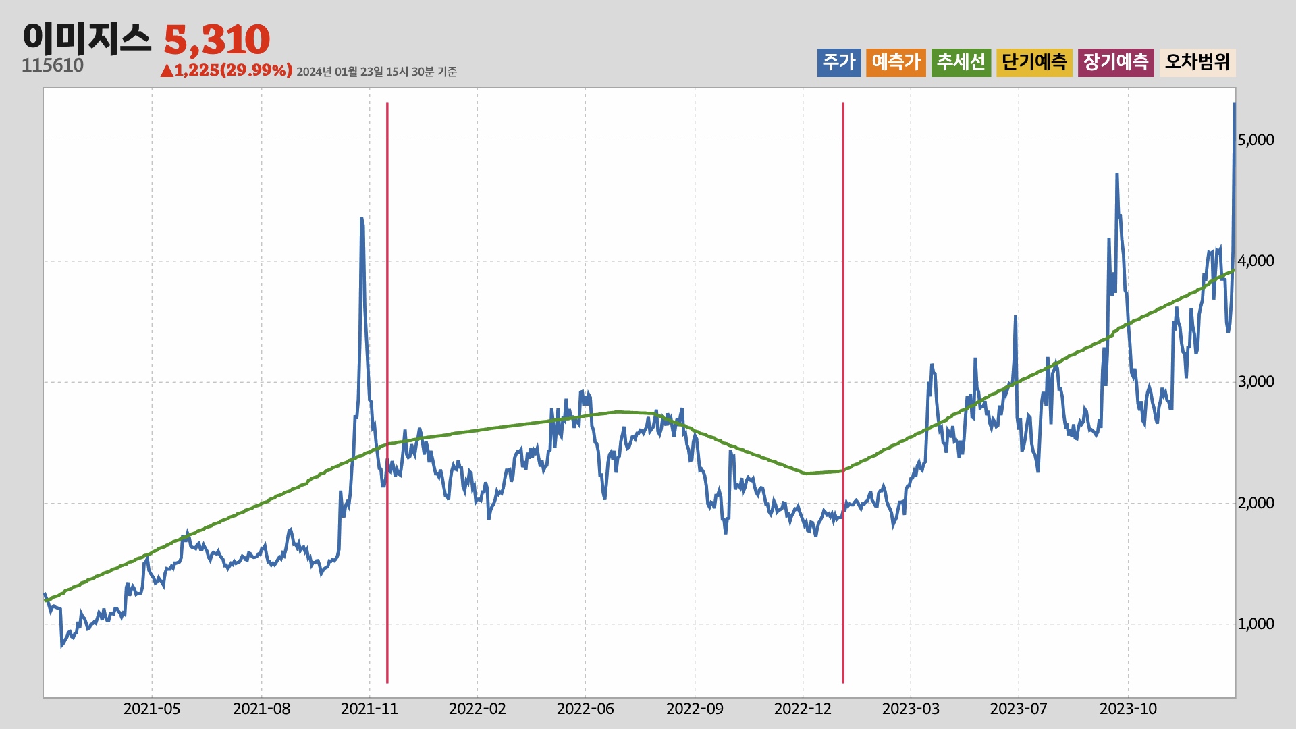
Task: Toggle the 주가 legend series
Action: pos(839,62)
